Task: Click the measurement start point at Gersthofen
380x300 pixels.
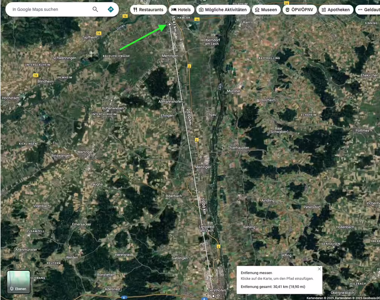Action: tap(213, 296)
